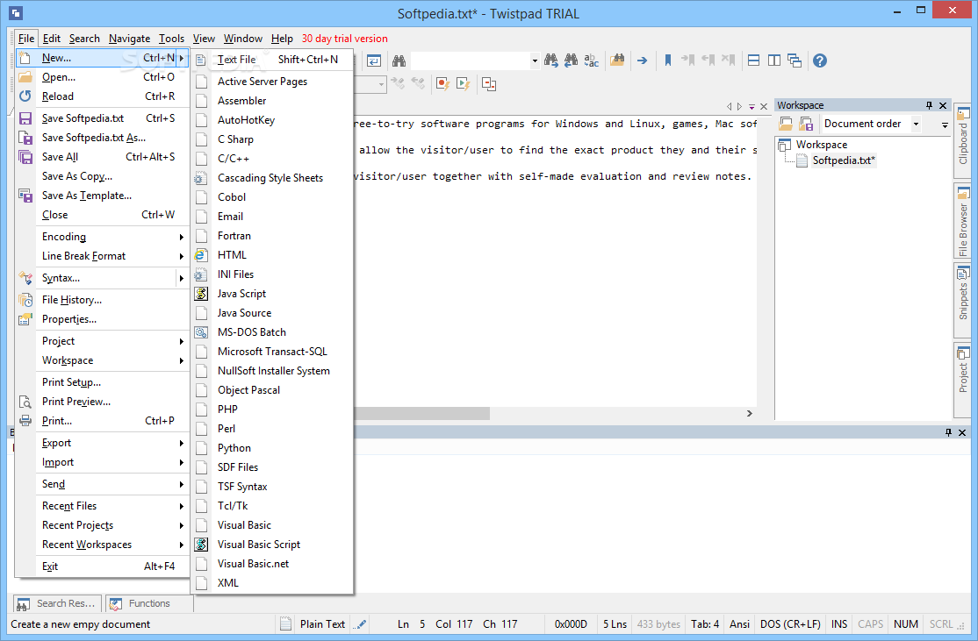Start macro recording icon
This screenshot has width=978, height=641.
point(442,83)
